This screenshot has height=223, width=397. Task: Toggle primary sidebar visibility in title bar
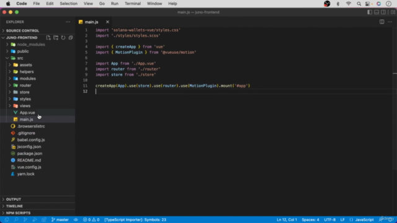click(x=370, y=12)
